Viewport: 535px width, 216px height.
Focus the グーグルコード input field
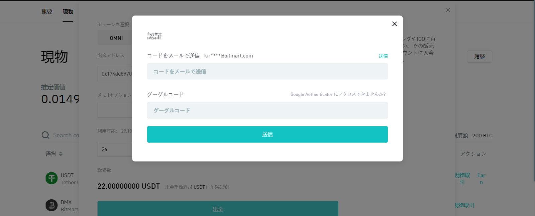pos(267,110)
